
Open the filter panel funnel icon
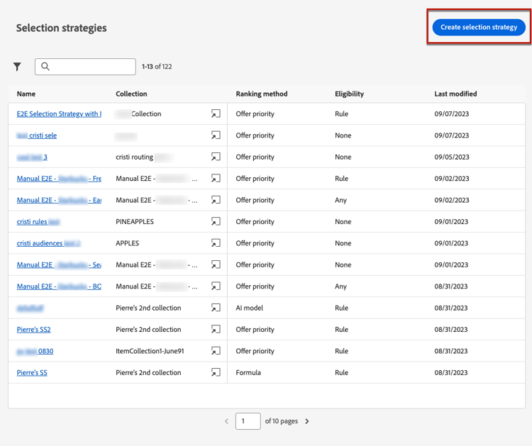click(17, 67)
